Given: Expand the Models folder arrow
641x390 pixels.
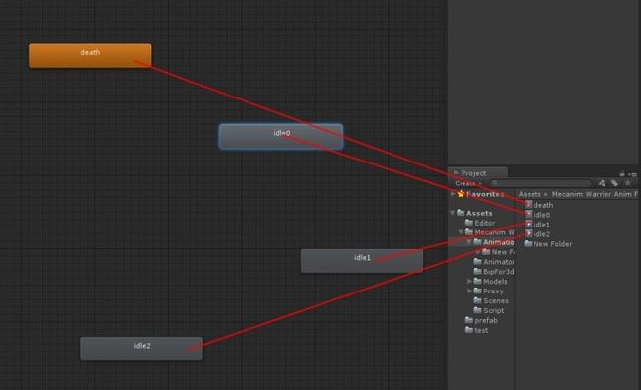Looking at the screenshot, I should [469, 282].
